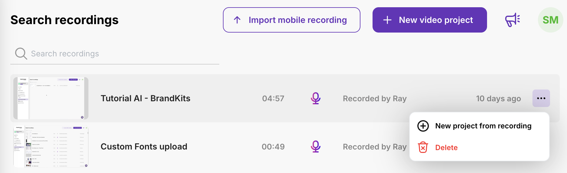This screenshot has height=173, width=567.
Task: Select New project from recording
Action: [483, 126]
